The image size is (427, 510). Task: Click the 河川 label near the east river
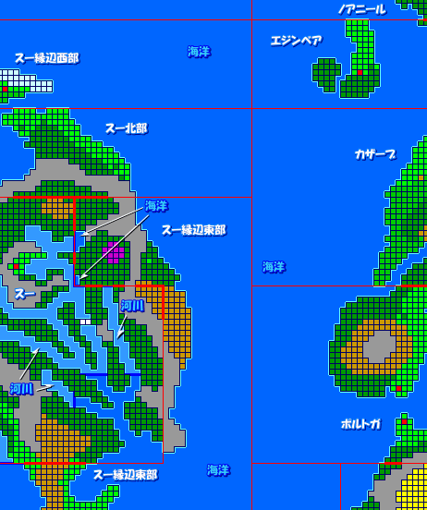132,306
